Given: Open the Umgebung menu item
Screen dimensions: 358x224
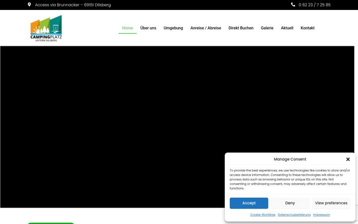Looking at the screenshot, I should (174, 28).
